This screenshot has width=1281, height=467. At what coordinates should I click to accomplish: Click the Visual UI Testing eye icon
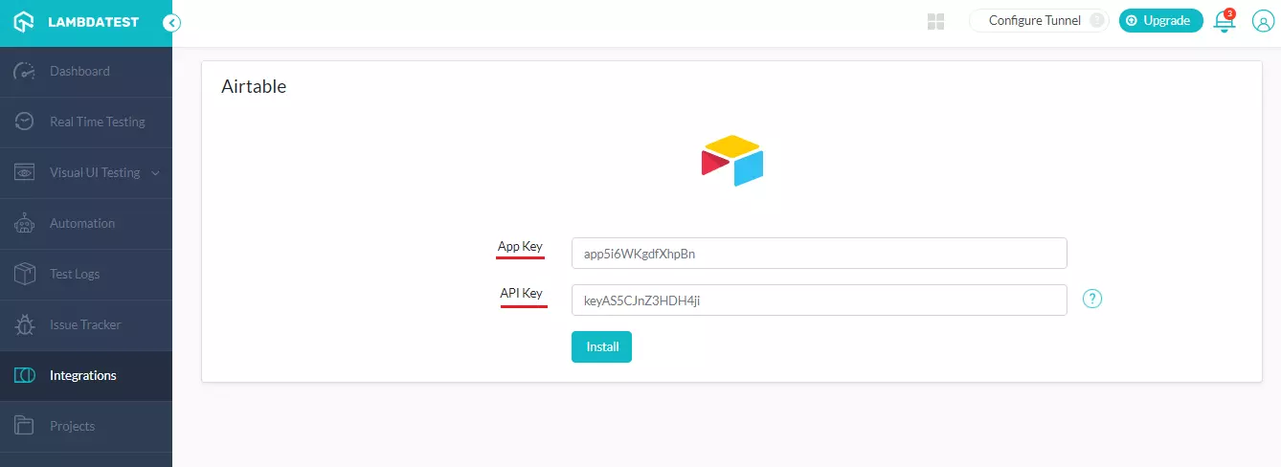25,172
